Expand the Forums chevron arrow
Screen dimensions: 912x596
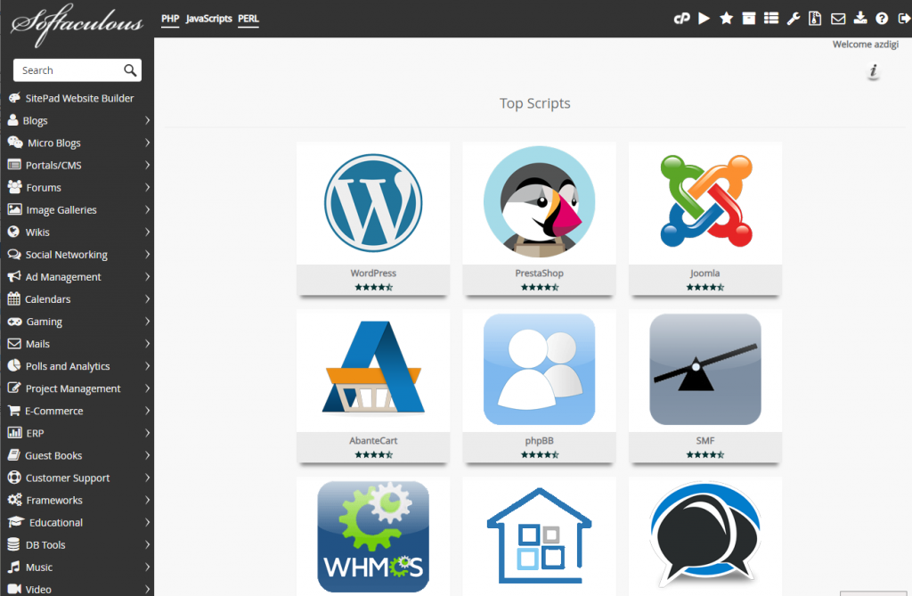(147, 187)
